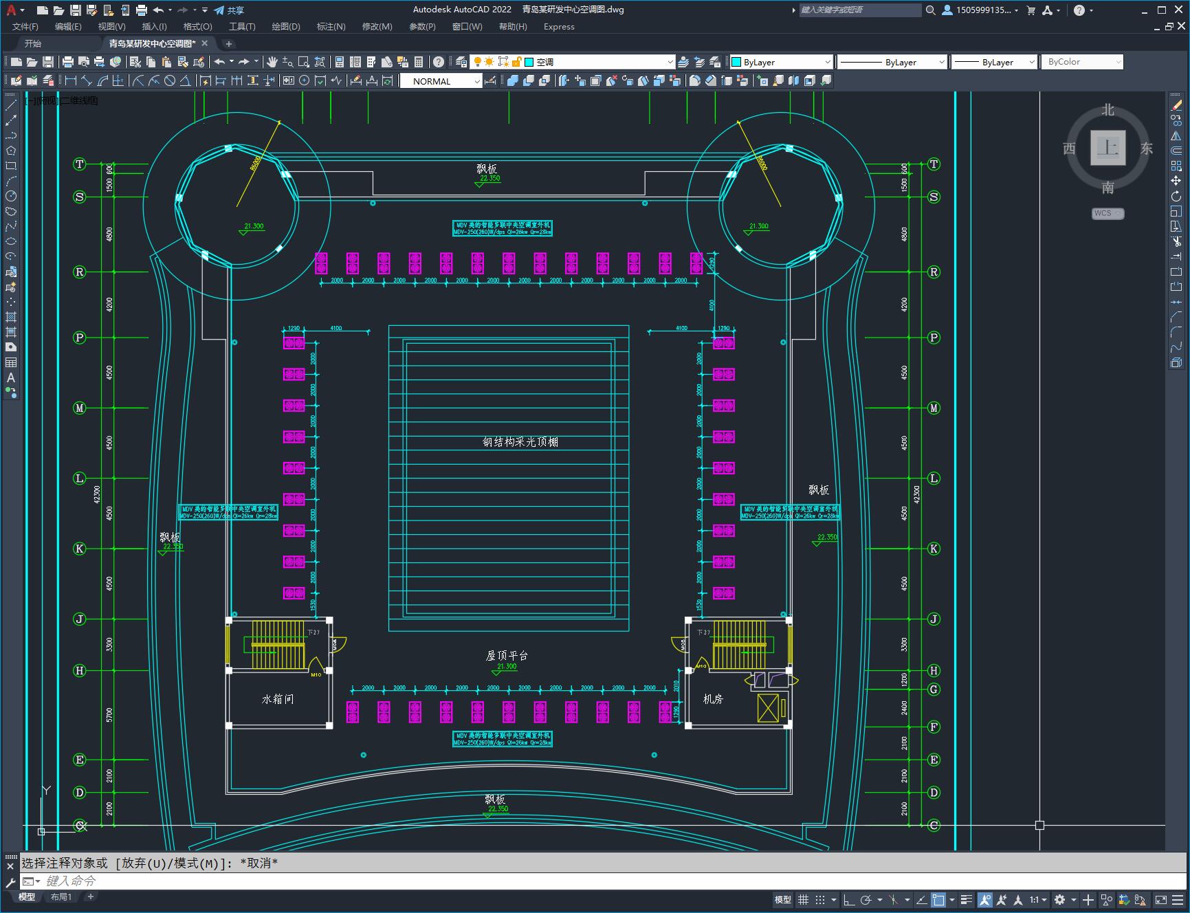Screen dimensions: 1190x913
Task: Open the 标注(N) menu
Action: [x=331, y=27]
